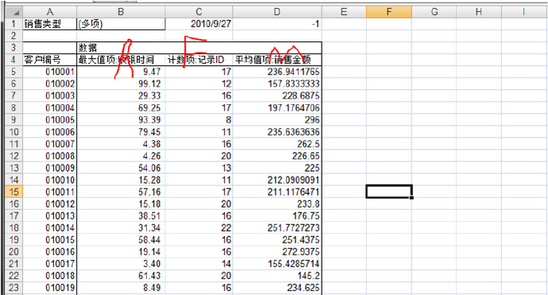Viewport: 548px width, 295px height.
Task: Select customer row 010001
Action: (49, 72)
